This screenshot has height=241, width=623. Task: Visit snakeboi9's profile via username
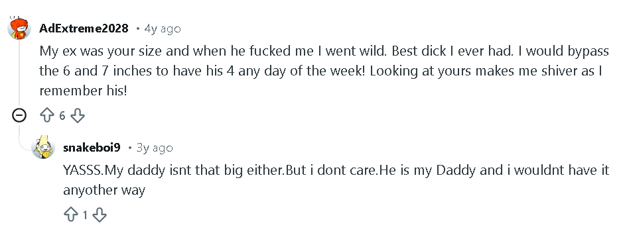(x=92, y=148)
